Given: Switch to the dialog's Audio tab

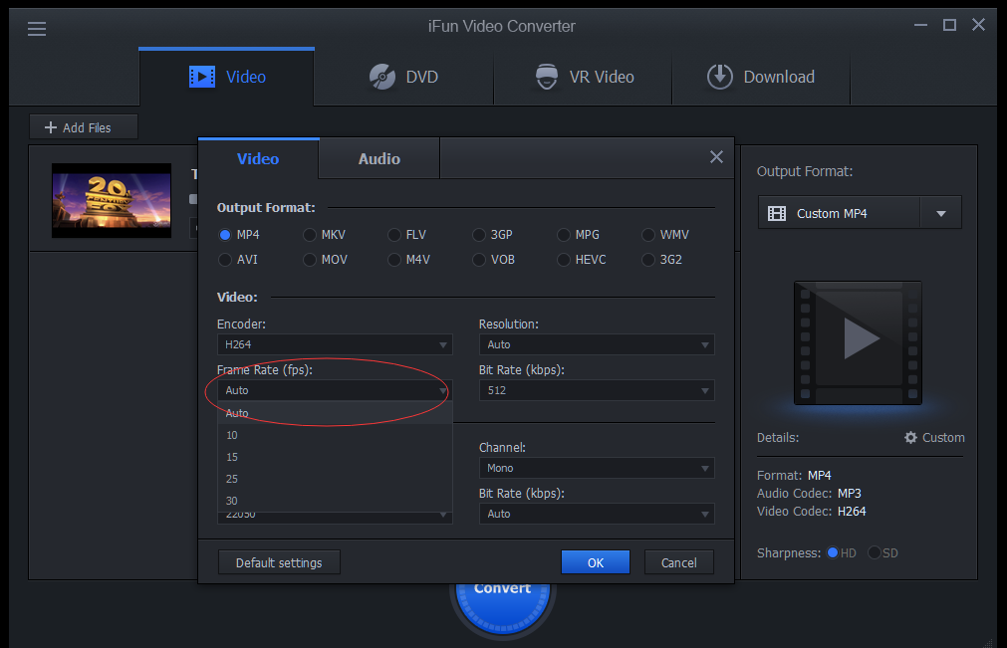Looking at the screenshot, I should [378, 158].
